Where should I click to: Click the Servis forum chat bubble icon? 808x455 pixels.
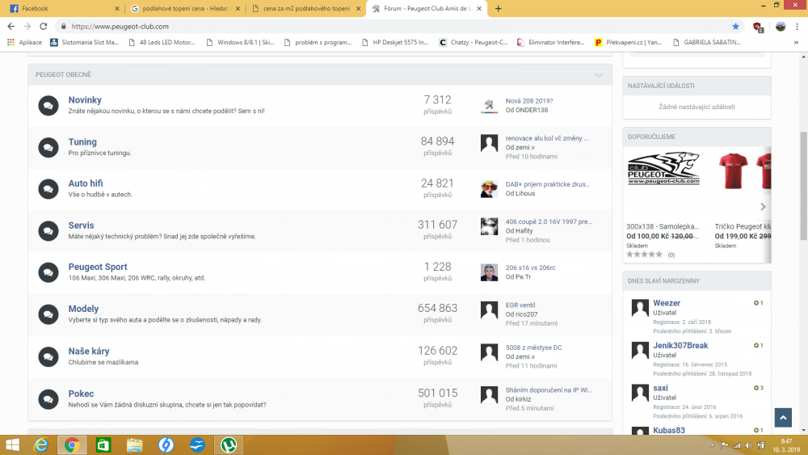tap(48, 231)
